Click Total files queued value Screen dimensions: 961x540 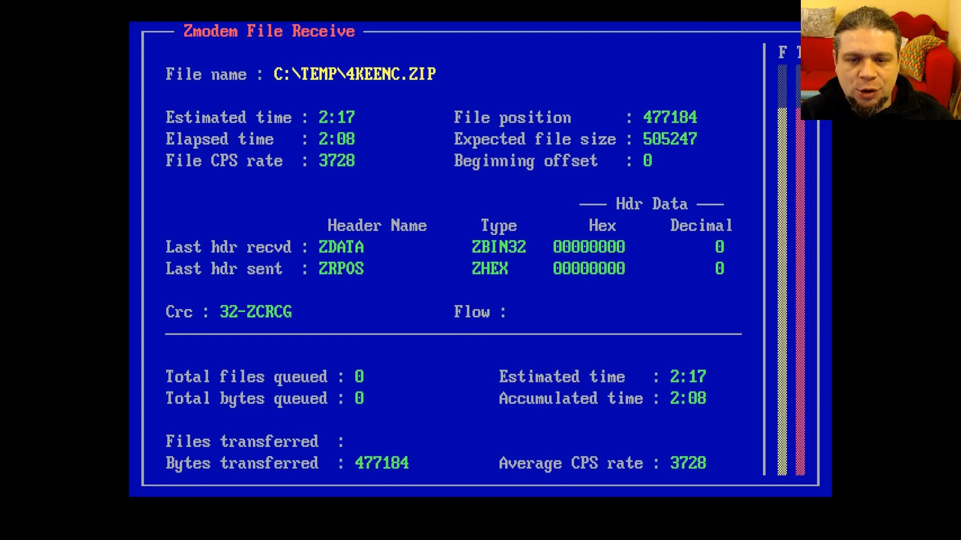click(x=359, y=376)
